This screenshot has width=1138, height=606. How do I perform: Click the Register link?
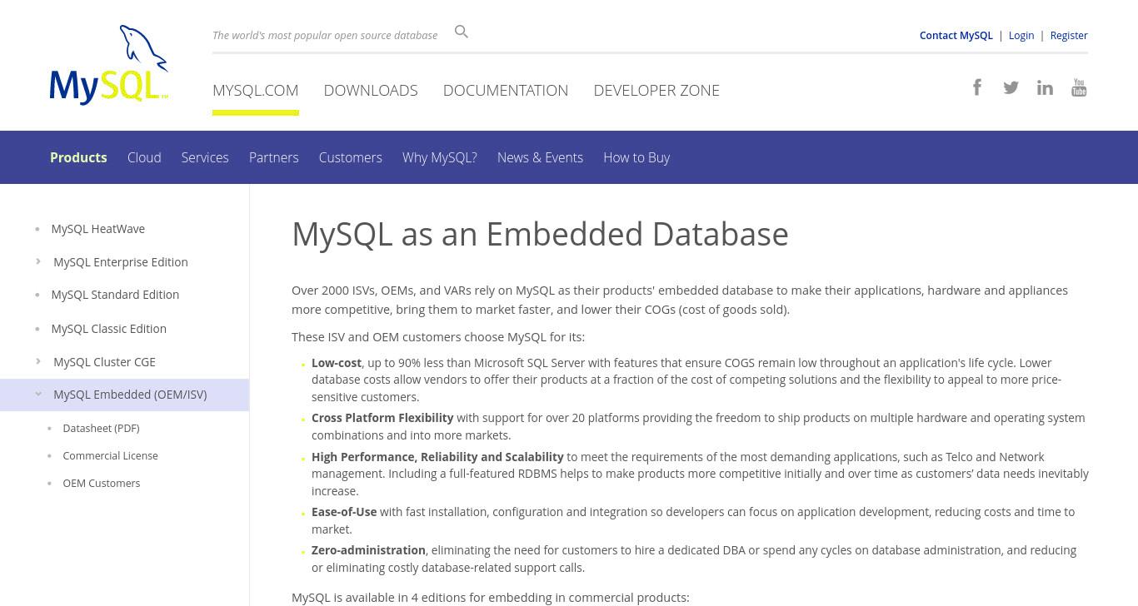(x=1069, y=35)
